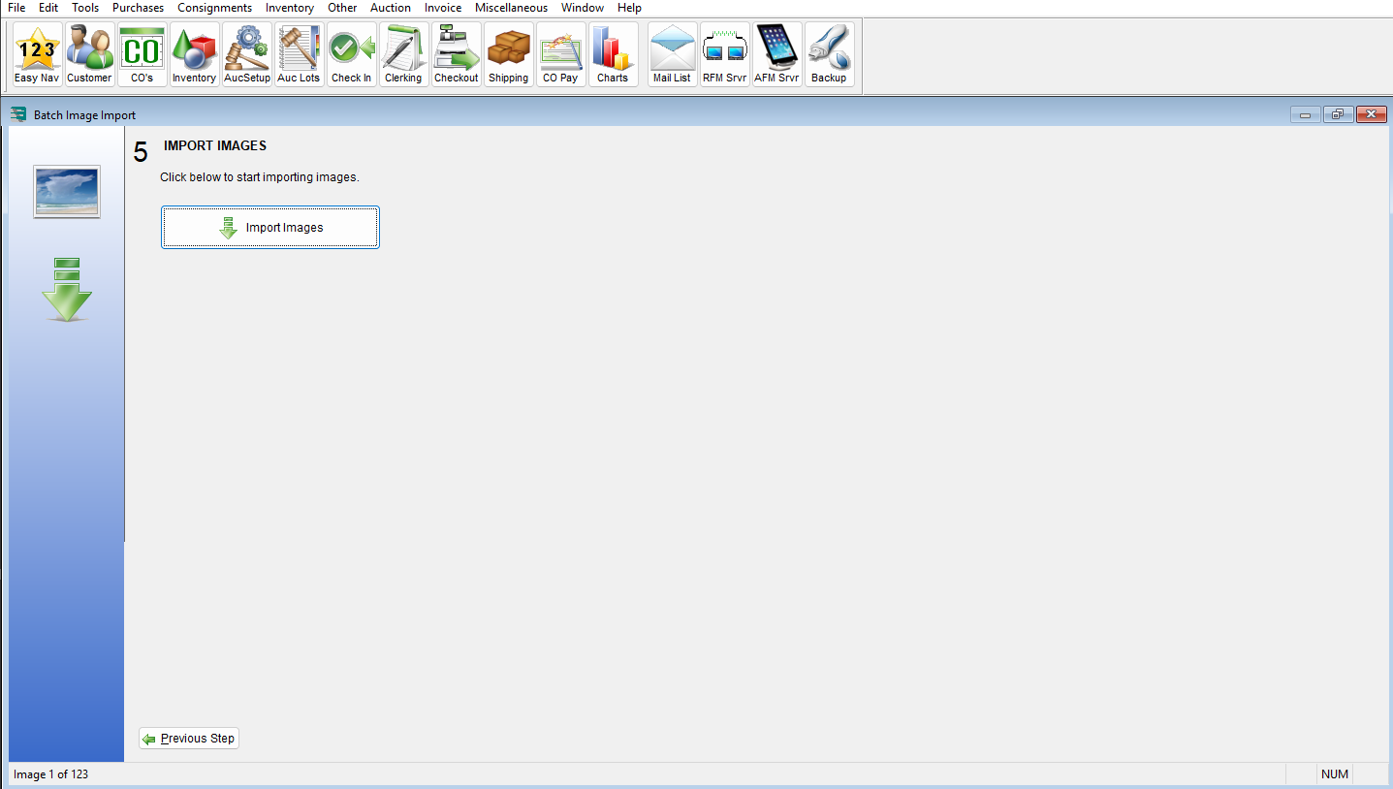Open the Window menu
The width and height of the screenshot is (1393, 789).
(x=583, y=8)
